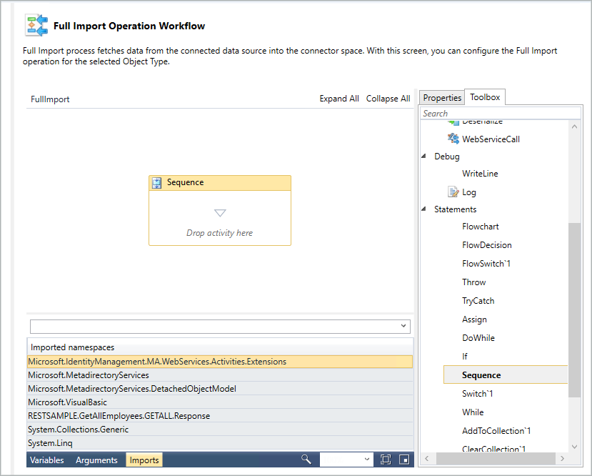The height and width of the screenshot is (476, 592).
Task: Click the FullImport breadcrumb
Action: [50, 99]
